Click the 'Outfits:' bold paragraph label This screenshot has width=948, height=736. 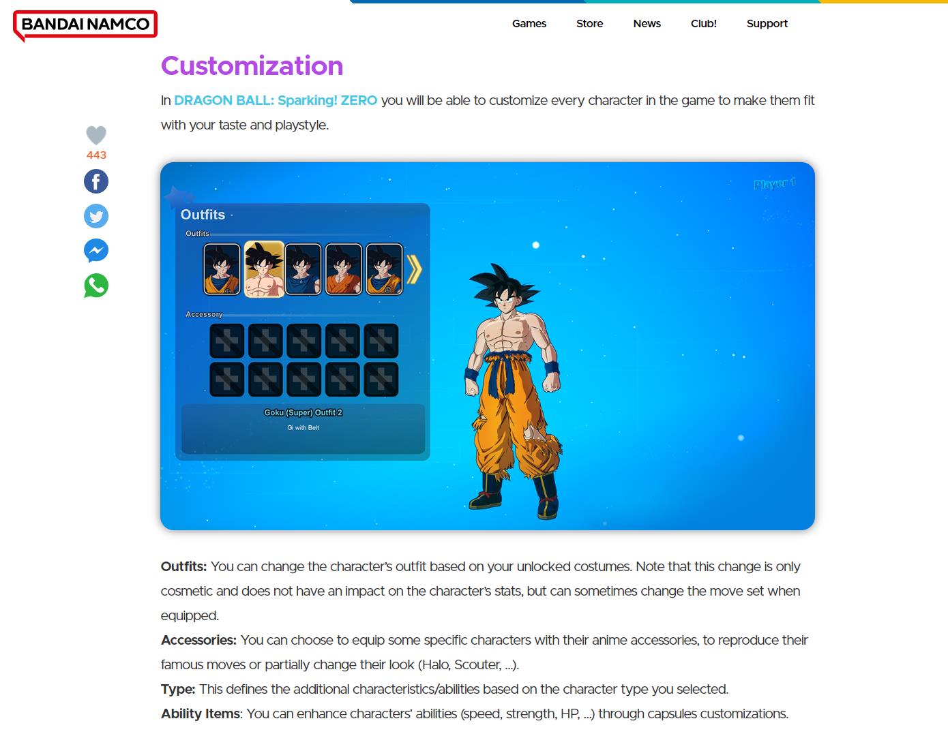pos(183,566)
